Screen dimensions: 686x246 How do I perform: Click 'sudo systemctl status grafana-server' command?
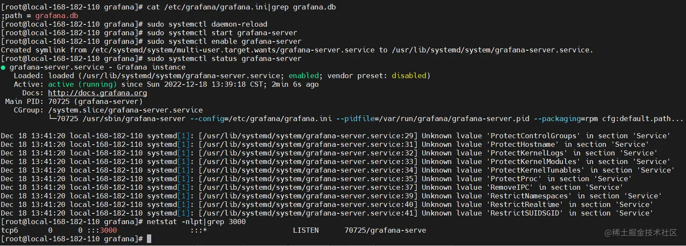224,59
